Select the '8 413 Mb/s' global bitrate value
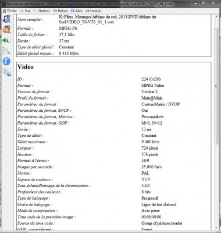 [69, 53]
